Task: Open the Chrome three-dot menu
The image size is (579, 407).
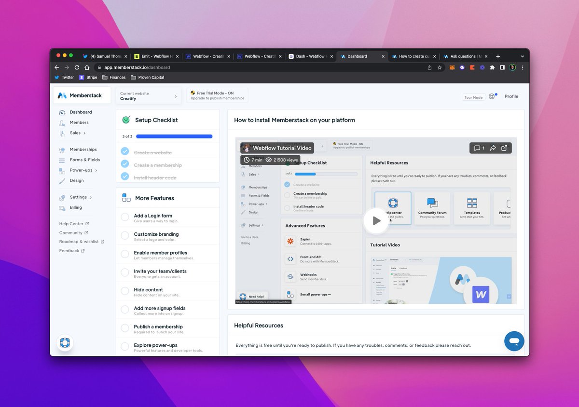Action: pos(523,68)
